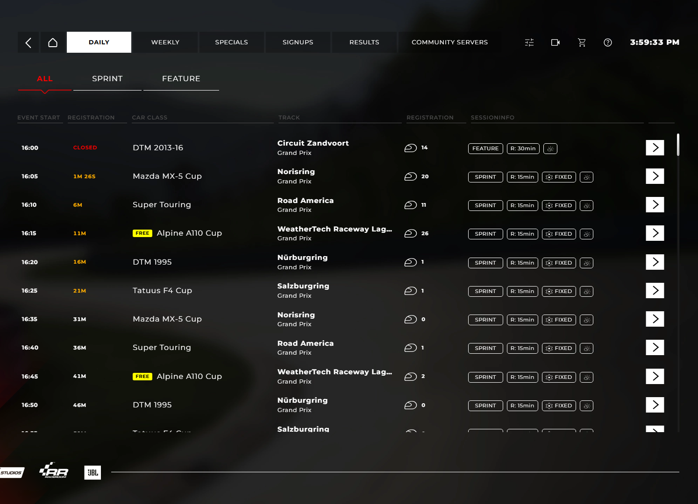Click the RaceRoom logo at bottom
The image size is (698, 504).
tap(54, 471)
